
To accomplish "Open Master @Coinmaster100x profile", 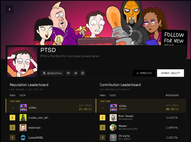I will (x=128, y=127).
